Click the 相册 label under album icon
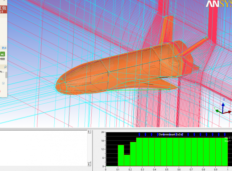The image size is (232, 171). [3, 59]
